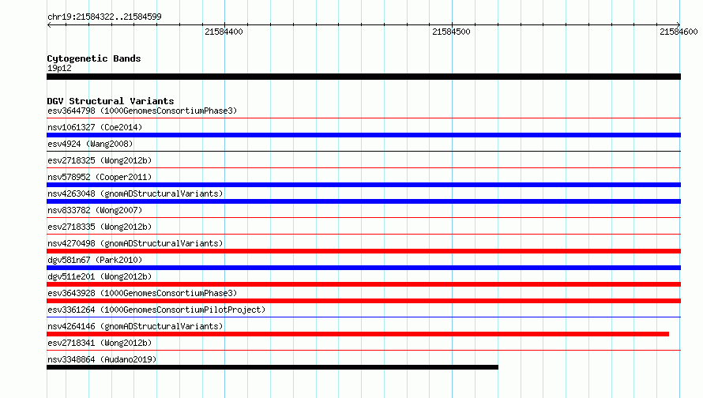The image size is (703, 398).
Task: Select the red bar under dgv511e201
Action: coord(363,284)
